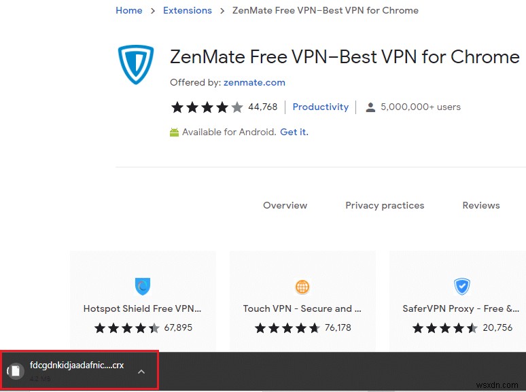Click the downloaded file icon in the download bar
The height and width of the screenshot is (392, 526).
click(16, 371)
